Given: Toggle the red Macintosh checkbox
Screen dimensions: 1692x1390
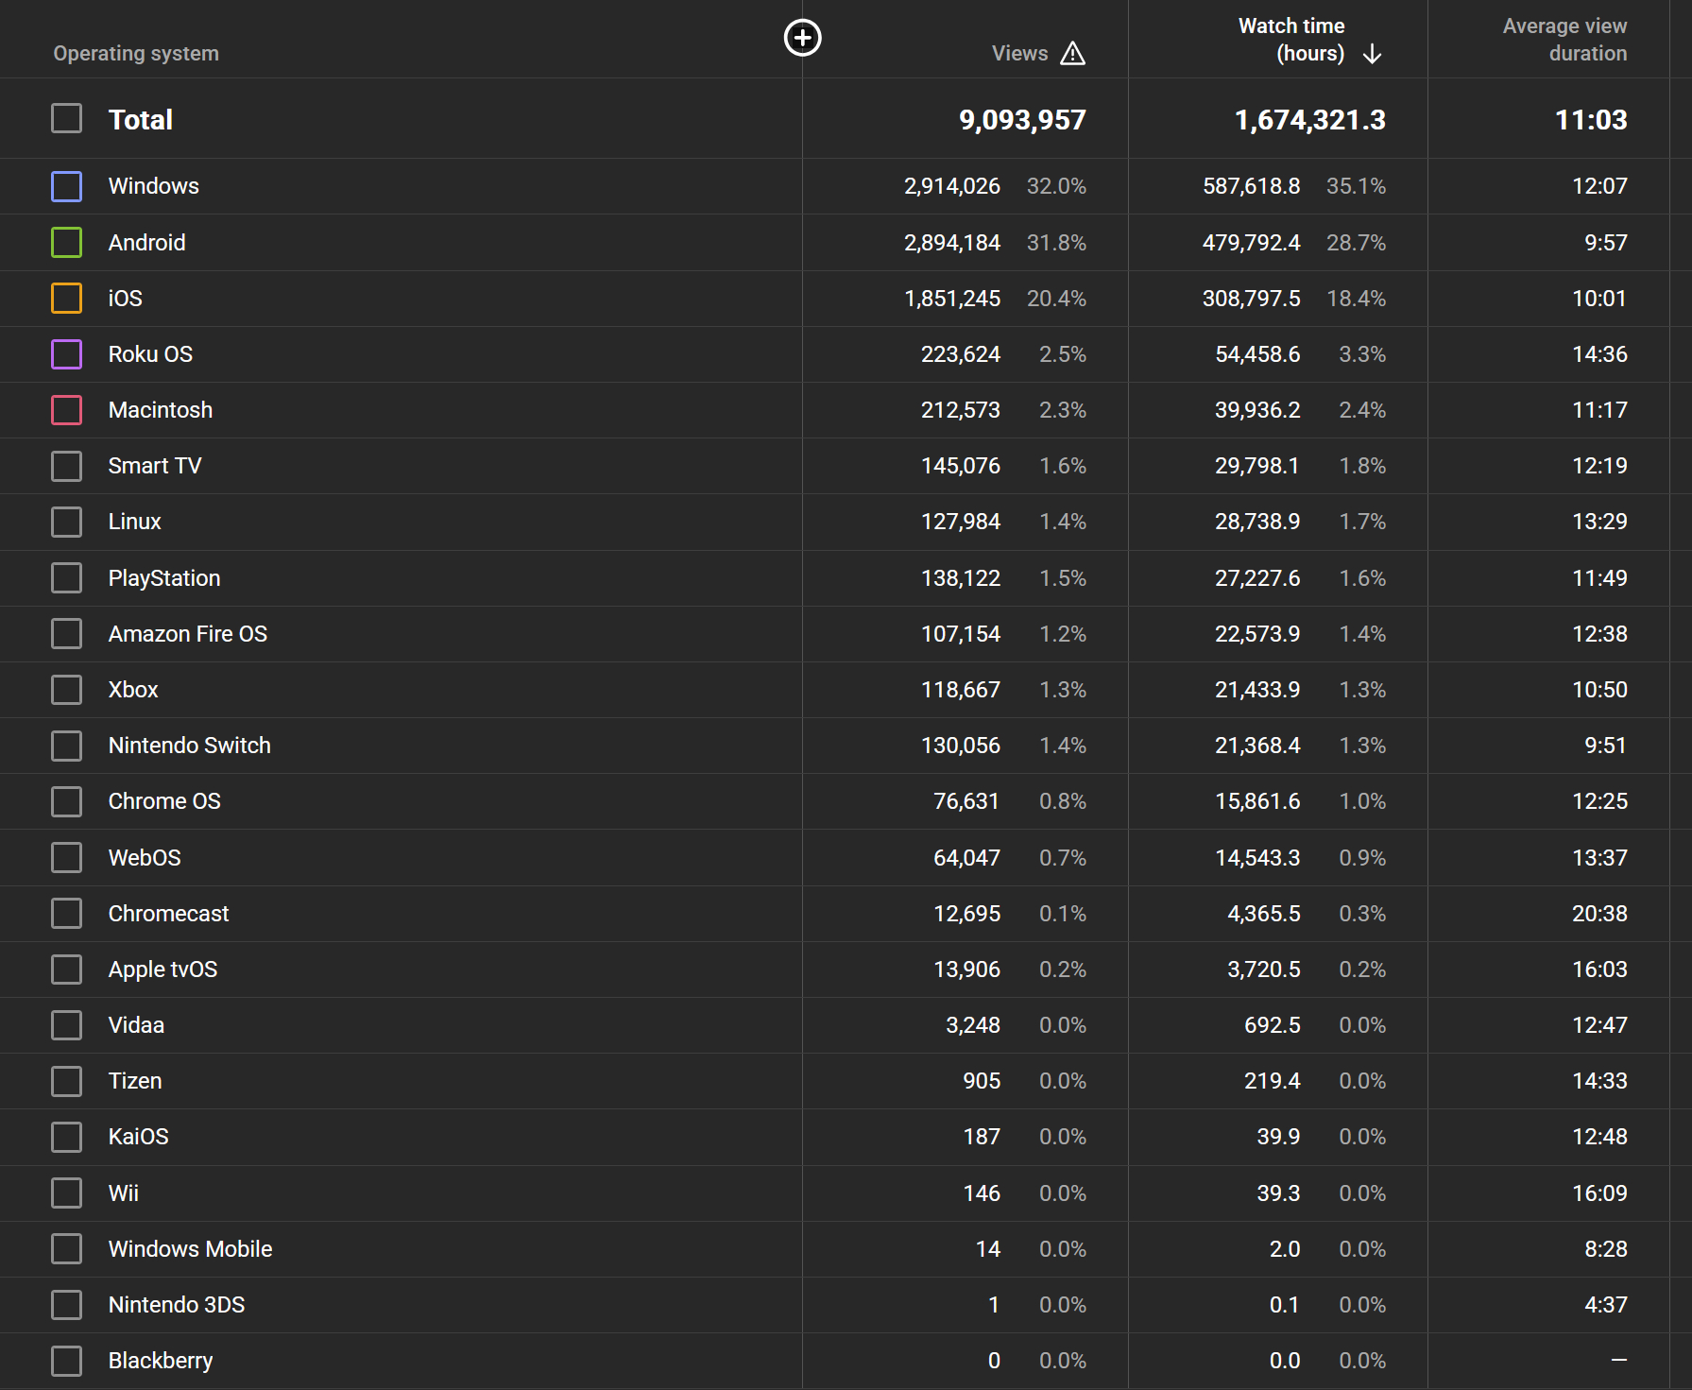Looking at the screenshot, I should 66,410.
